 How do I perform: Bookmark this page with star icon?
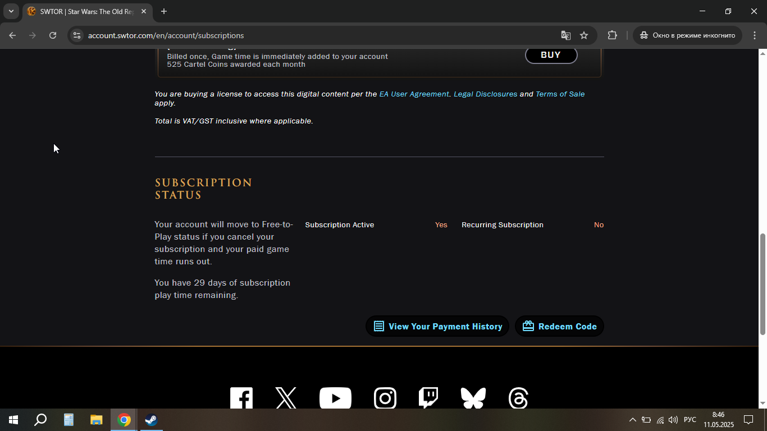pyautogui.click(x=584, y=35)
